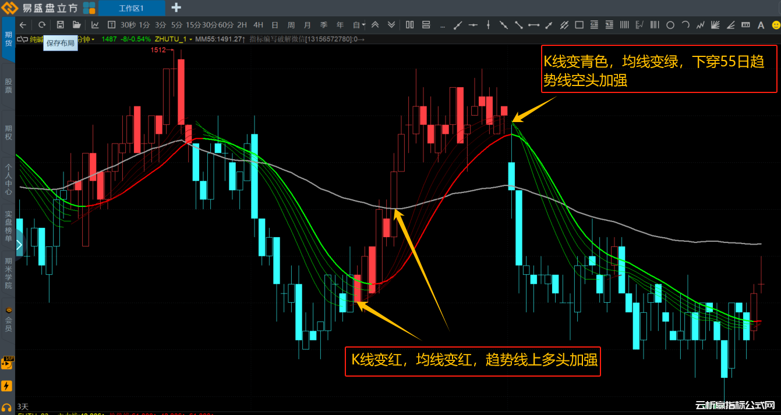The height and width of the screenshot is (415, 781).
Task: Click the lightning bolt sidebar icon
Action: (7, 386)
